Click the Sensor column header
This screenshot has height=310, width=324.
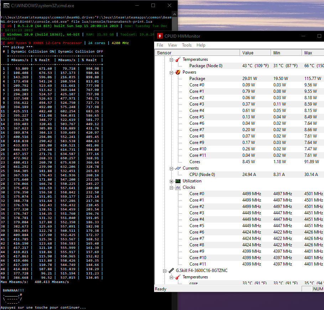198,53
